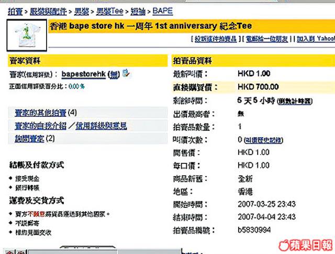This screenshot has height=254, width=335.
Task: Select end time 2007-04-04 23:43
Action: [266, 217]
